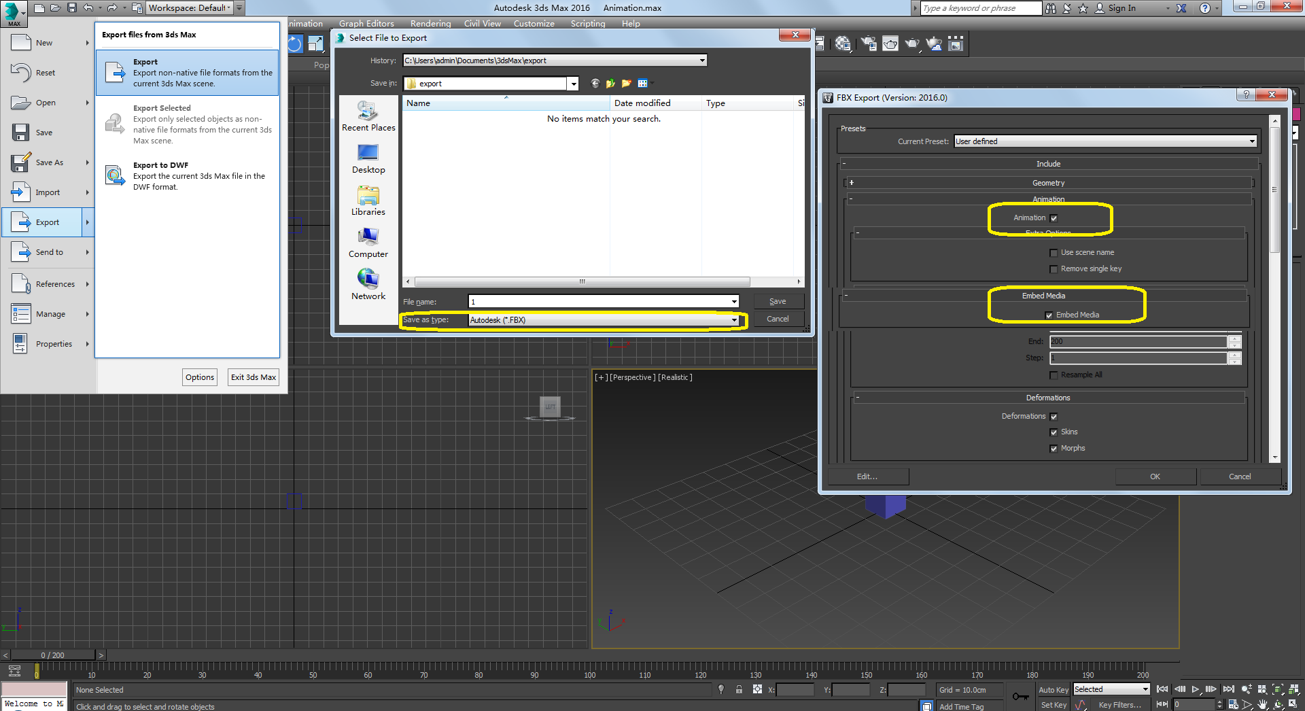Uncheck Animation checkbox in FBX Export

1054,218
